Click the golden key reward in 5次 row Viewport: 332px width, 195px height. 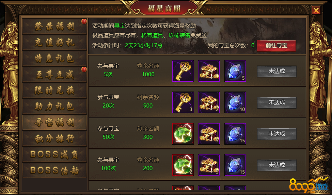click(183, 71)
